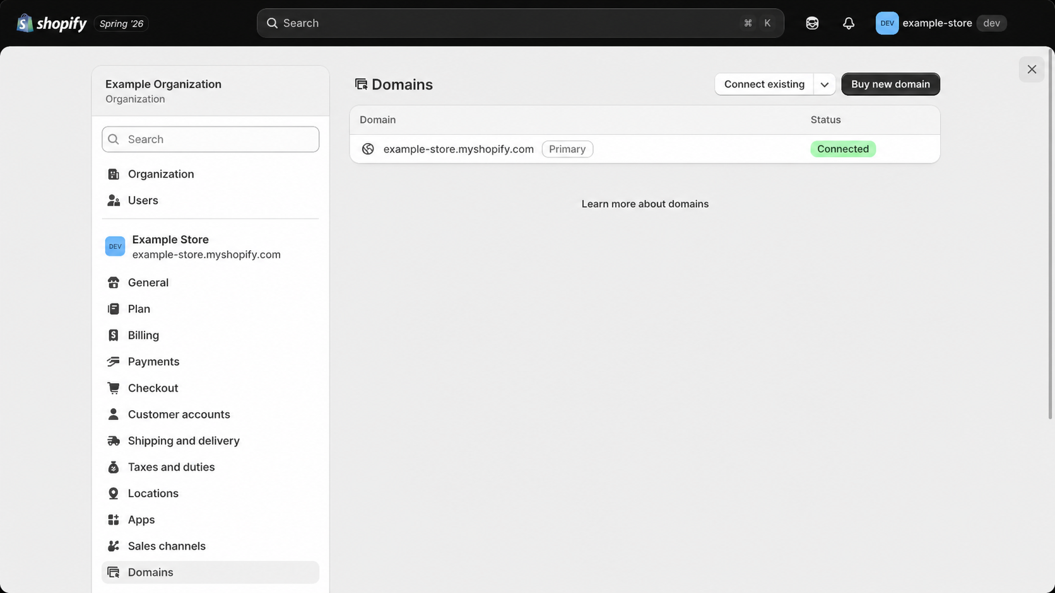Click the Status column header
The height and width of the screenshot is (593, 1055).
pos(825,120)
